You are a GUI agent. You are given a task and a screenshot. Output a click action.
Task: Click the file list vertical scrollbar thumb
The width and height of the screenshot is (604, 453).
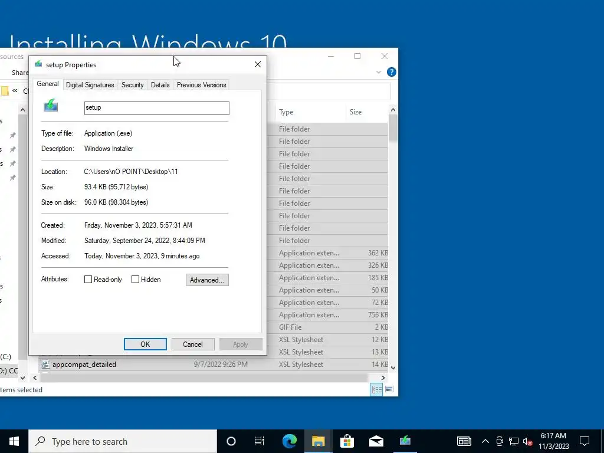click(393, 128)
